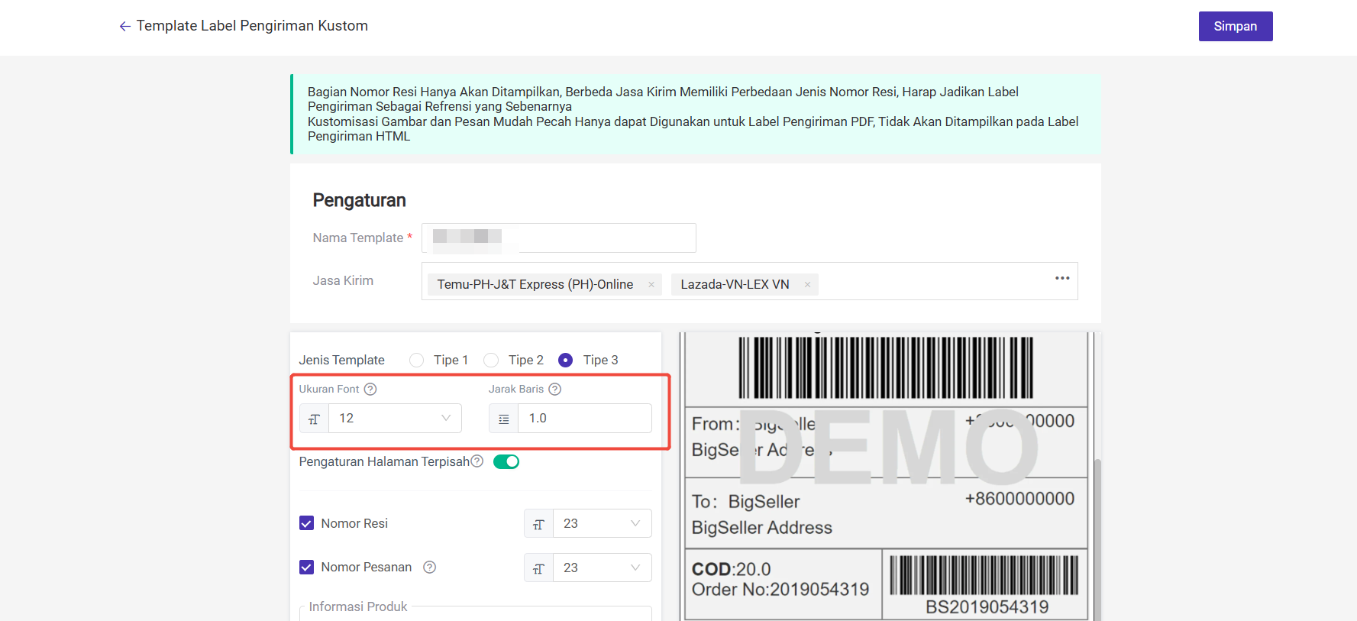The height and width of the screenshot is (621, 1357).
Task: Open the Nomor Resi font size dropdown
Action: click(x=601, y=523)
